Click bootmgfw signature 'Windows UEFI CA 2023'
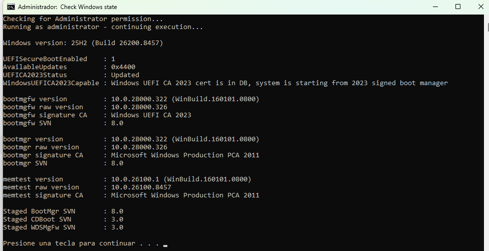This screenshot has height=251, width=489. tap(151, 115)
